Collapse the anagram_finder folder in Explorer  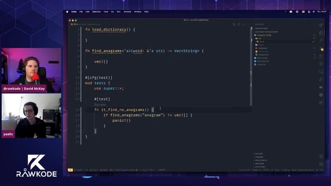(x=264, y=35)
